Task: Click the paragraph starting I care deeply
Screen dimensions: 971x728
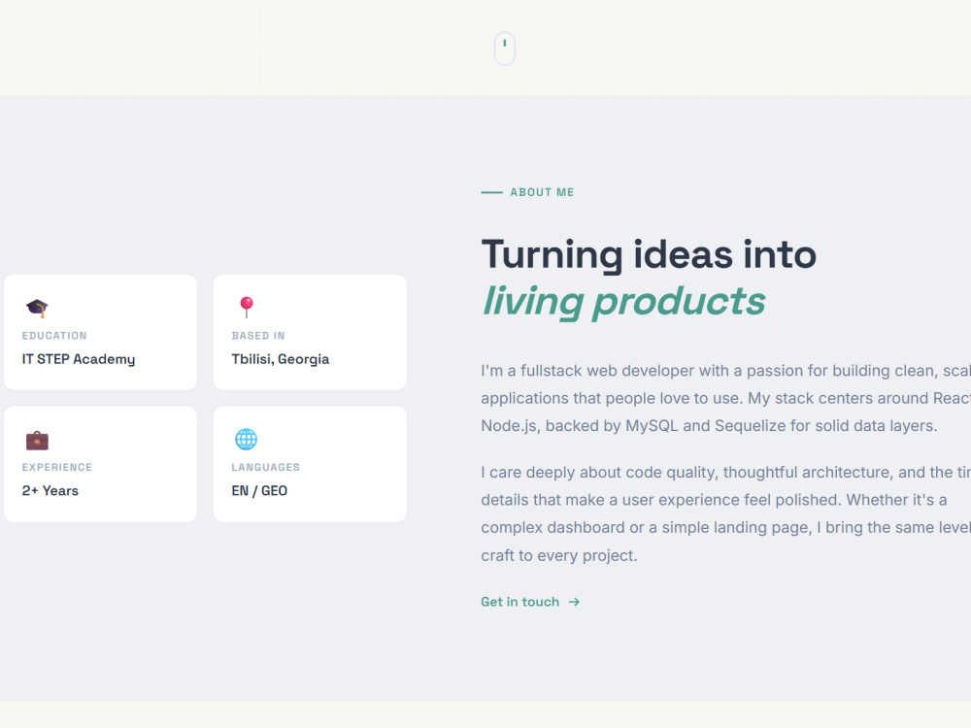Action: [725, 513]
